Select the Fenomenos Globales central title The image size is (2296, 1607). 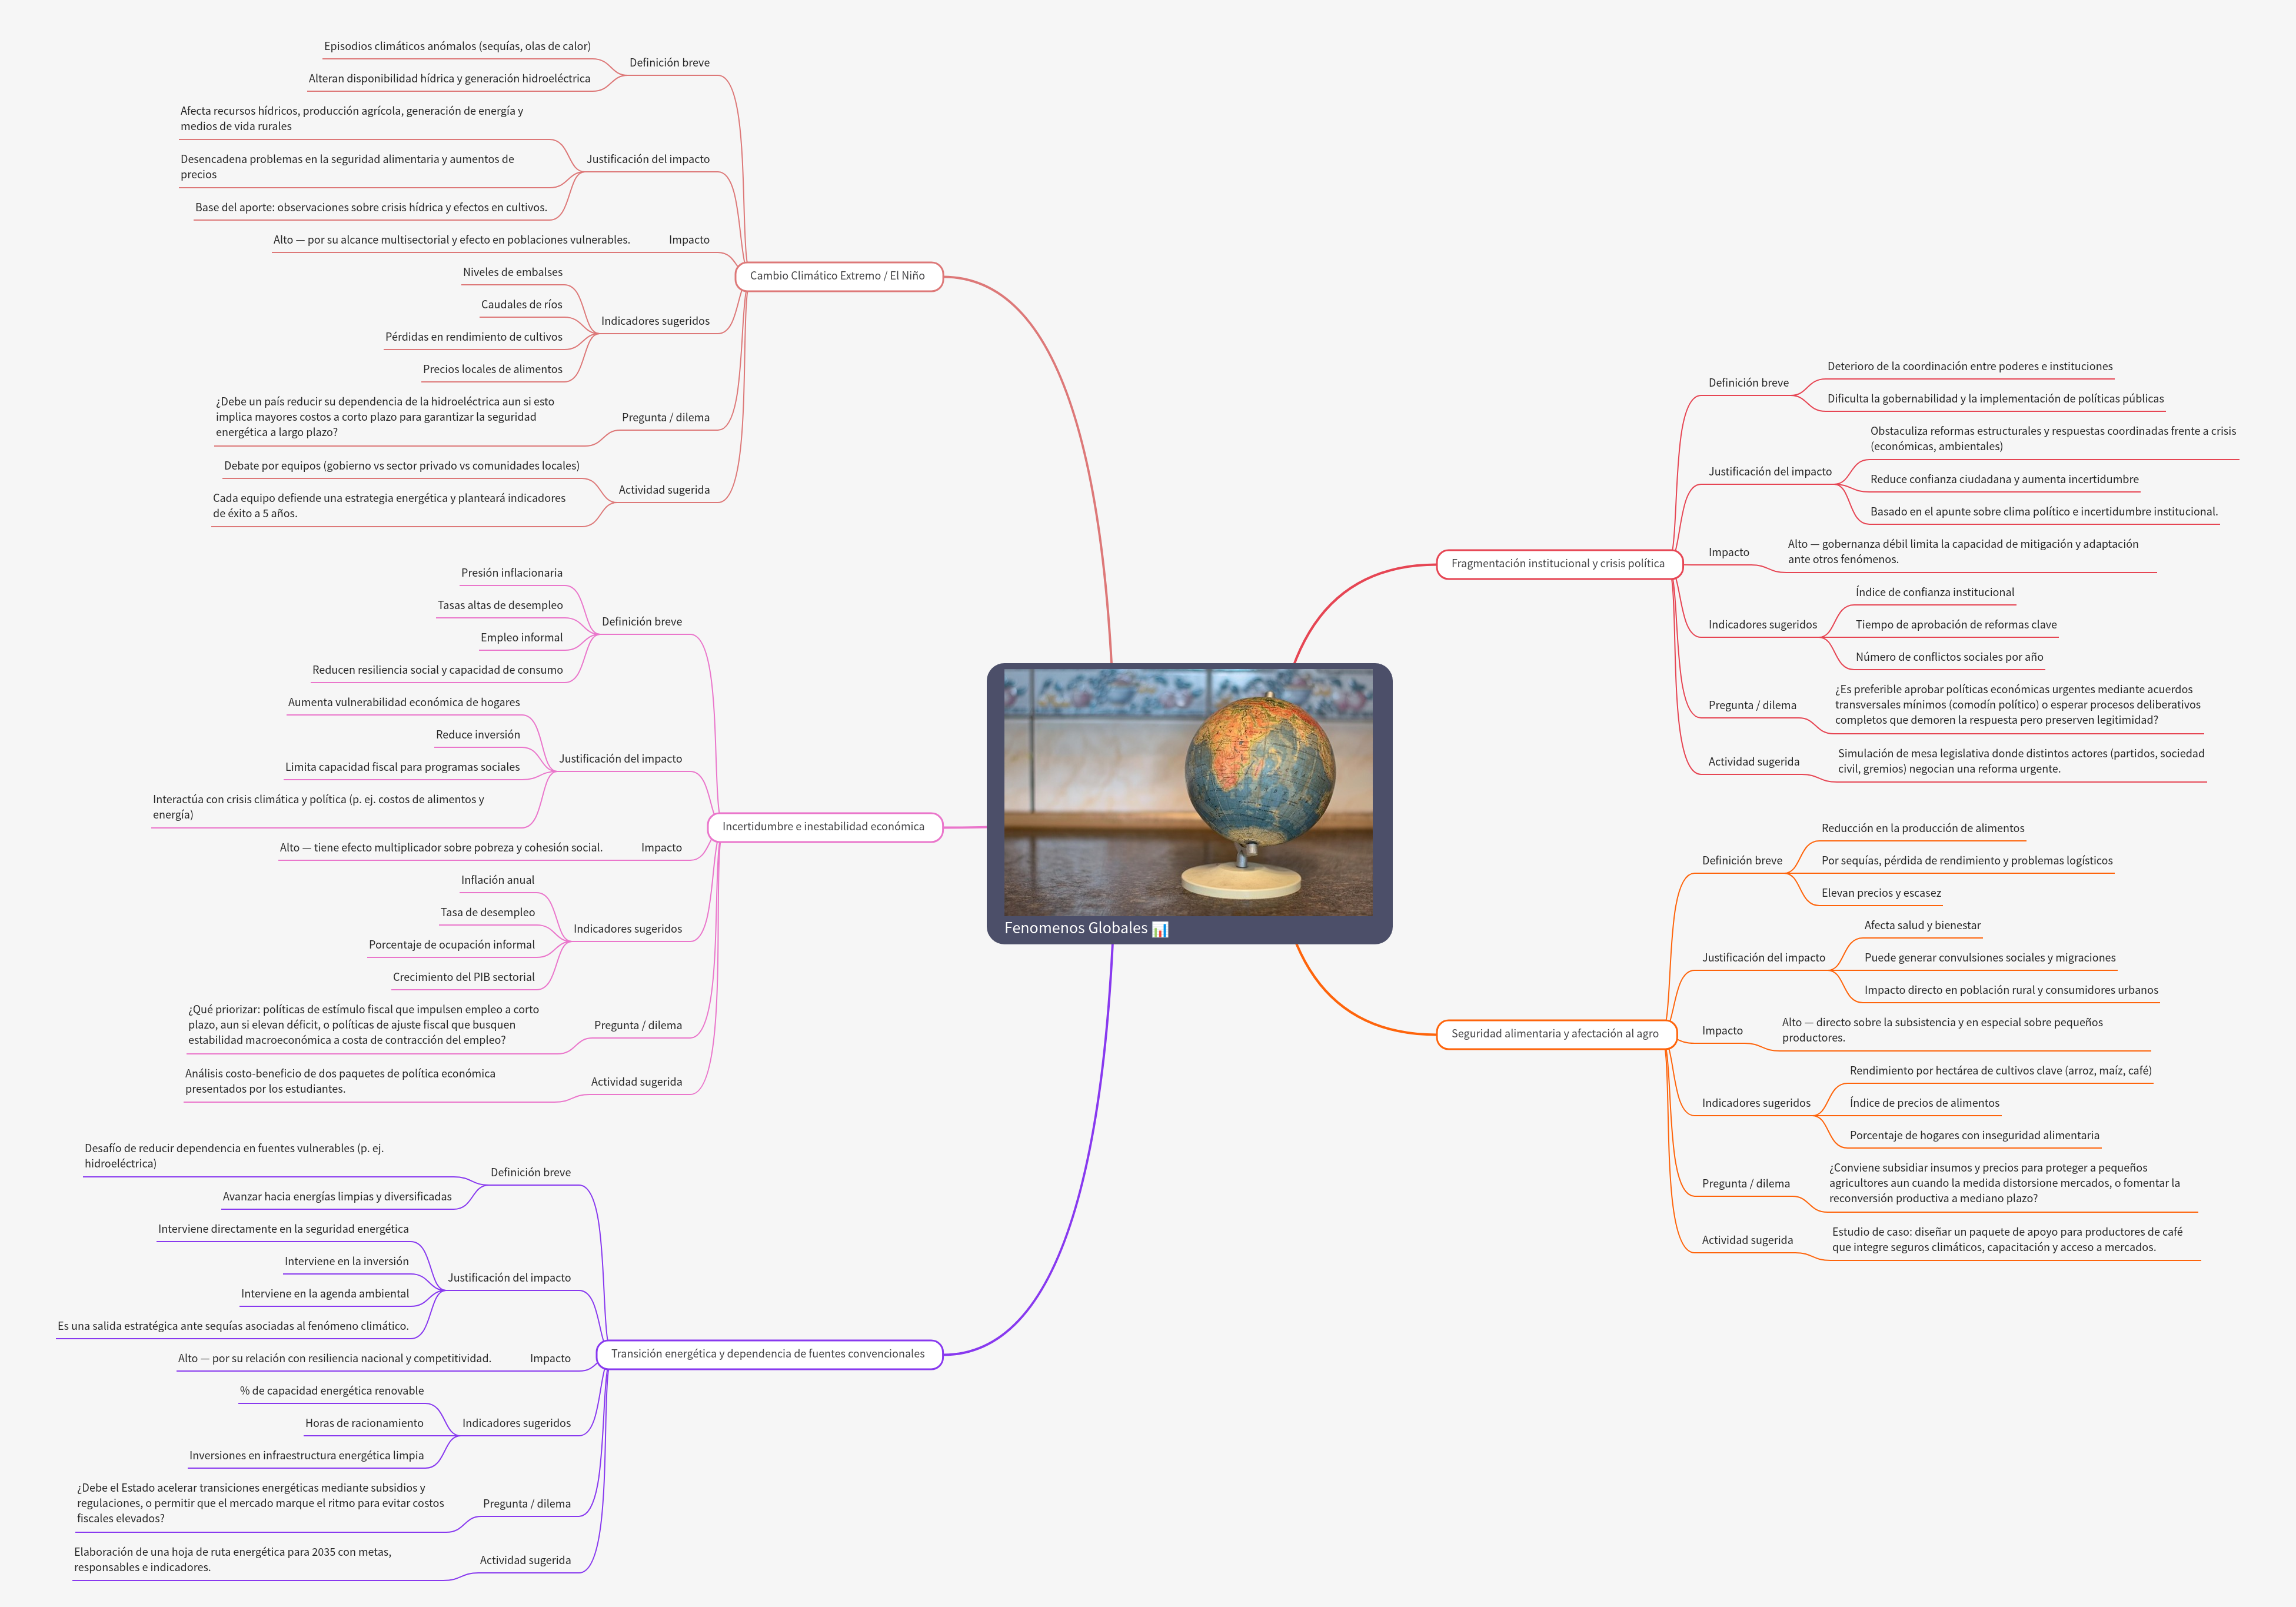(1075, 928)
